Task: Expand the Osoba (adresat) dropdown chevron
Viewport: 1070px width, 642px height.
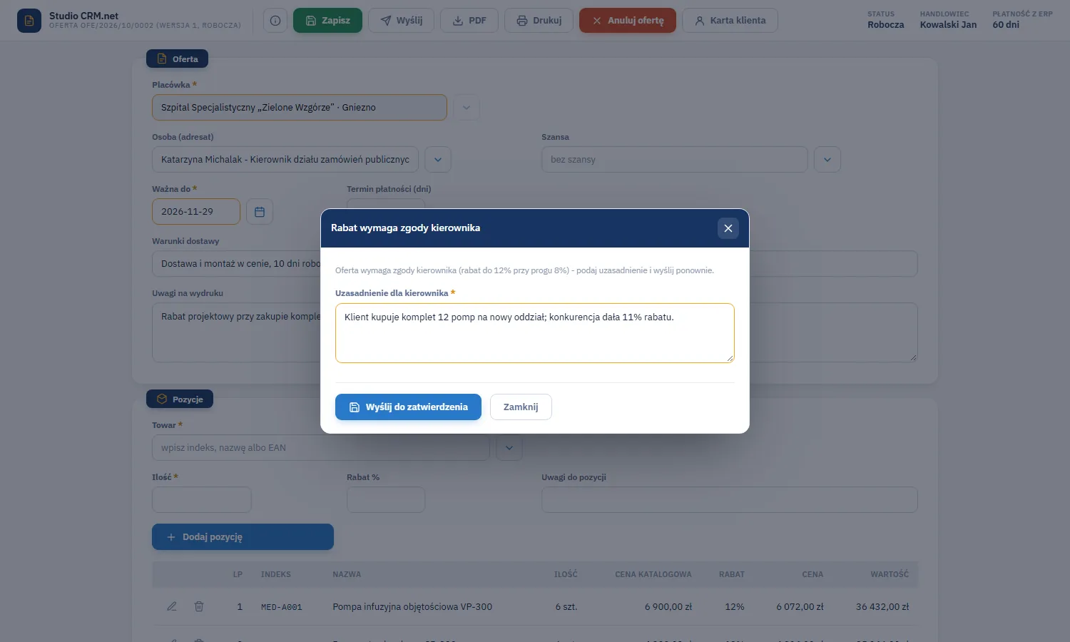Action: [x=438, y=160]
